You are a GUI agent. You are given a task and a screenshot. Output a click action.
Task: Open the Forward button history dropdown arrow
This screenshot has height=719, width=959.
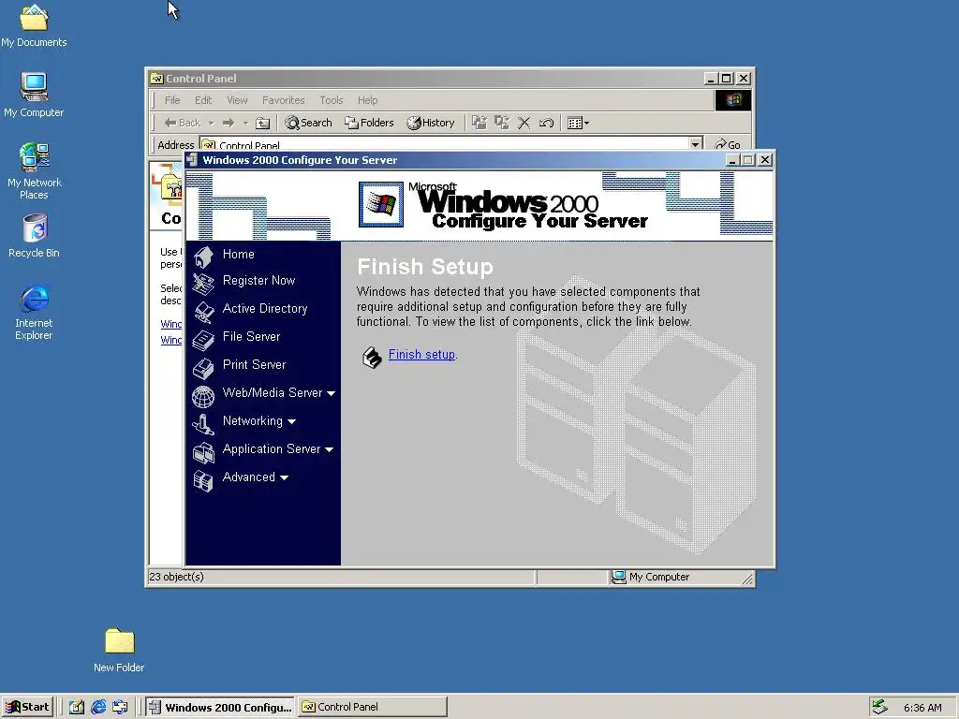[245, 123]
